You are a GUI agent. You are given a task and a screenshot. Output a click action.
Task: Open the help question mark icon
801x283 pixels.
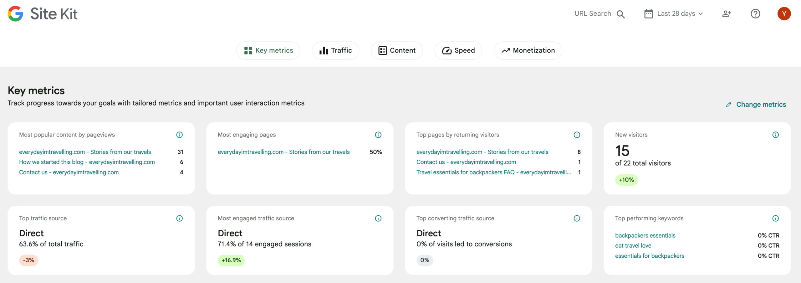[x=755, y=14]
